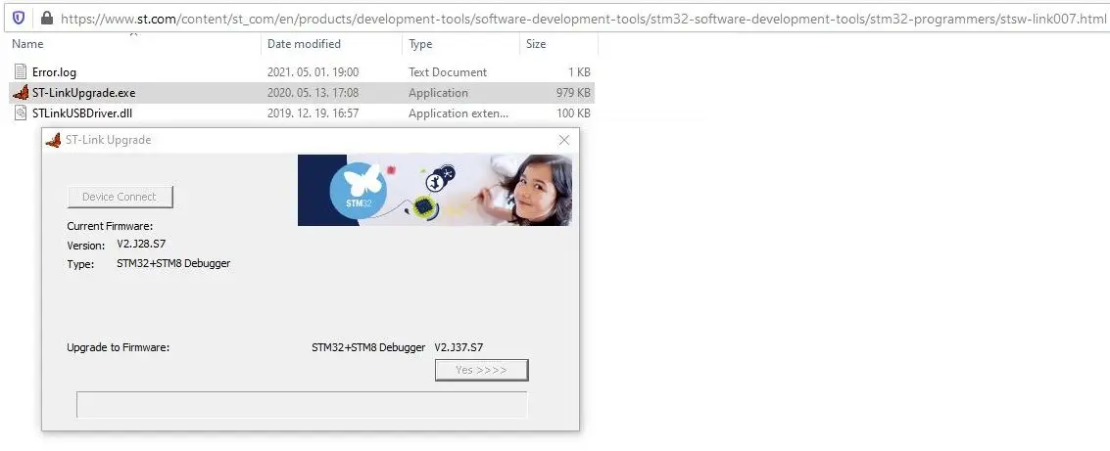Viewport: 1110px width, 451px height.
Task: Click the current version V2.J28.S7 text
Action: point(142,245)
